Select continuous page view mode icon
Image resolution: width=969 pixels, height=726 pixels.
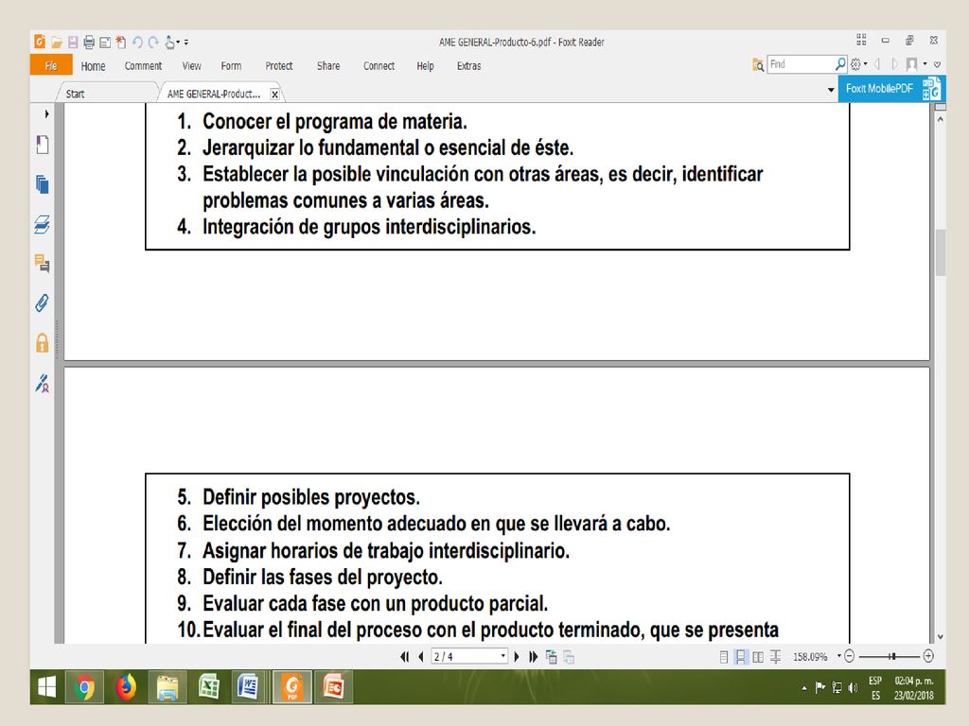[740, 657]
